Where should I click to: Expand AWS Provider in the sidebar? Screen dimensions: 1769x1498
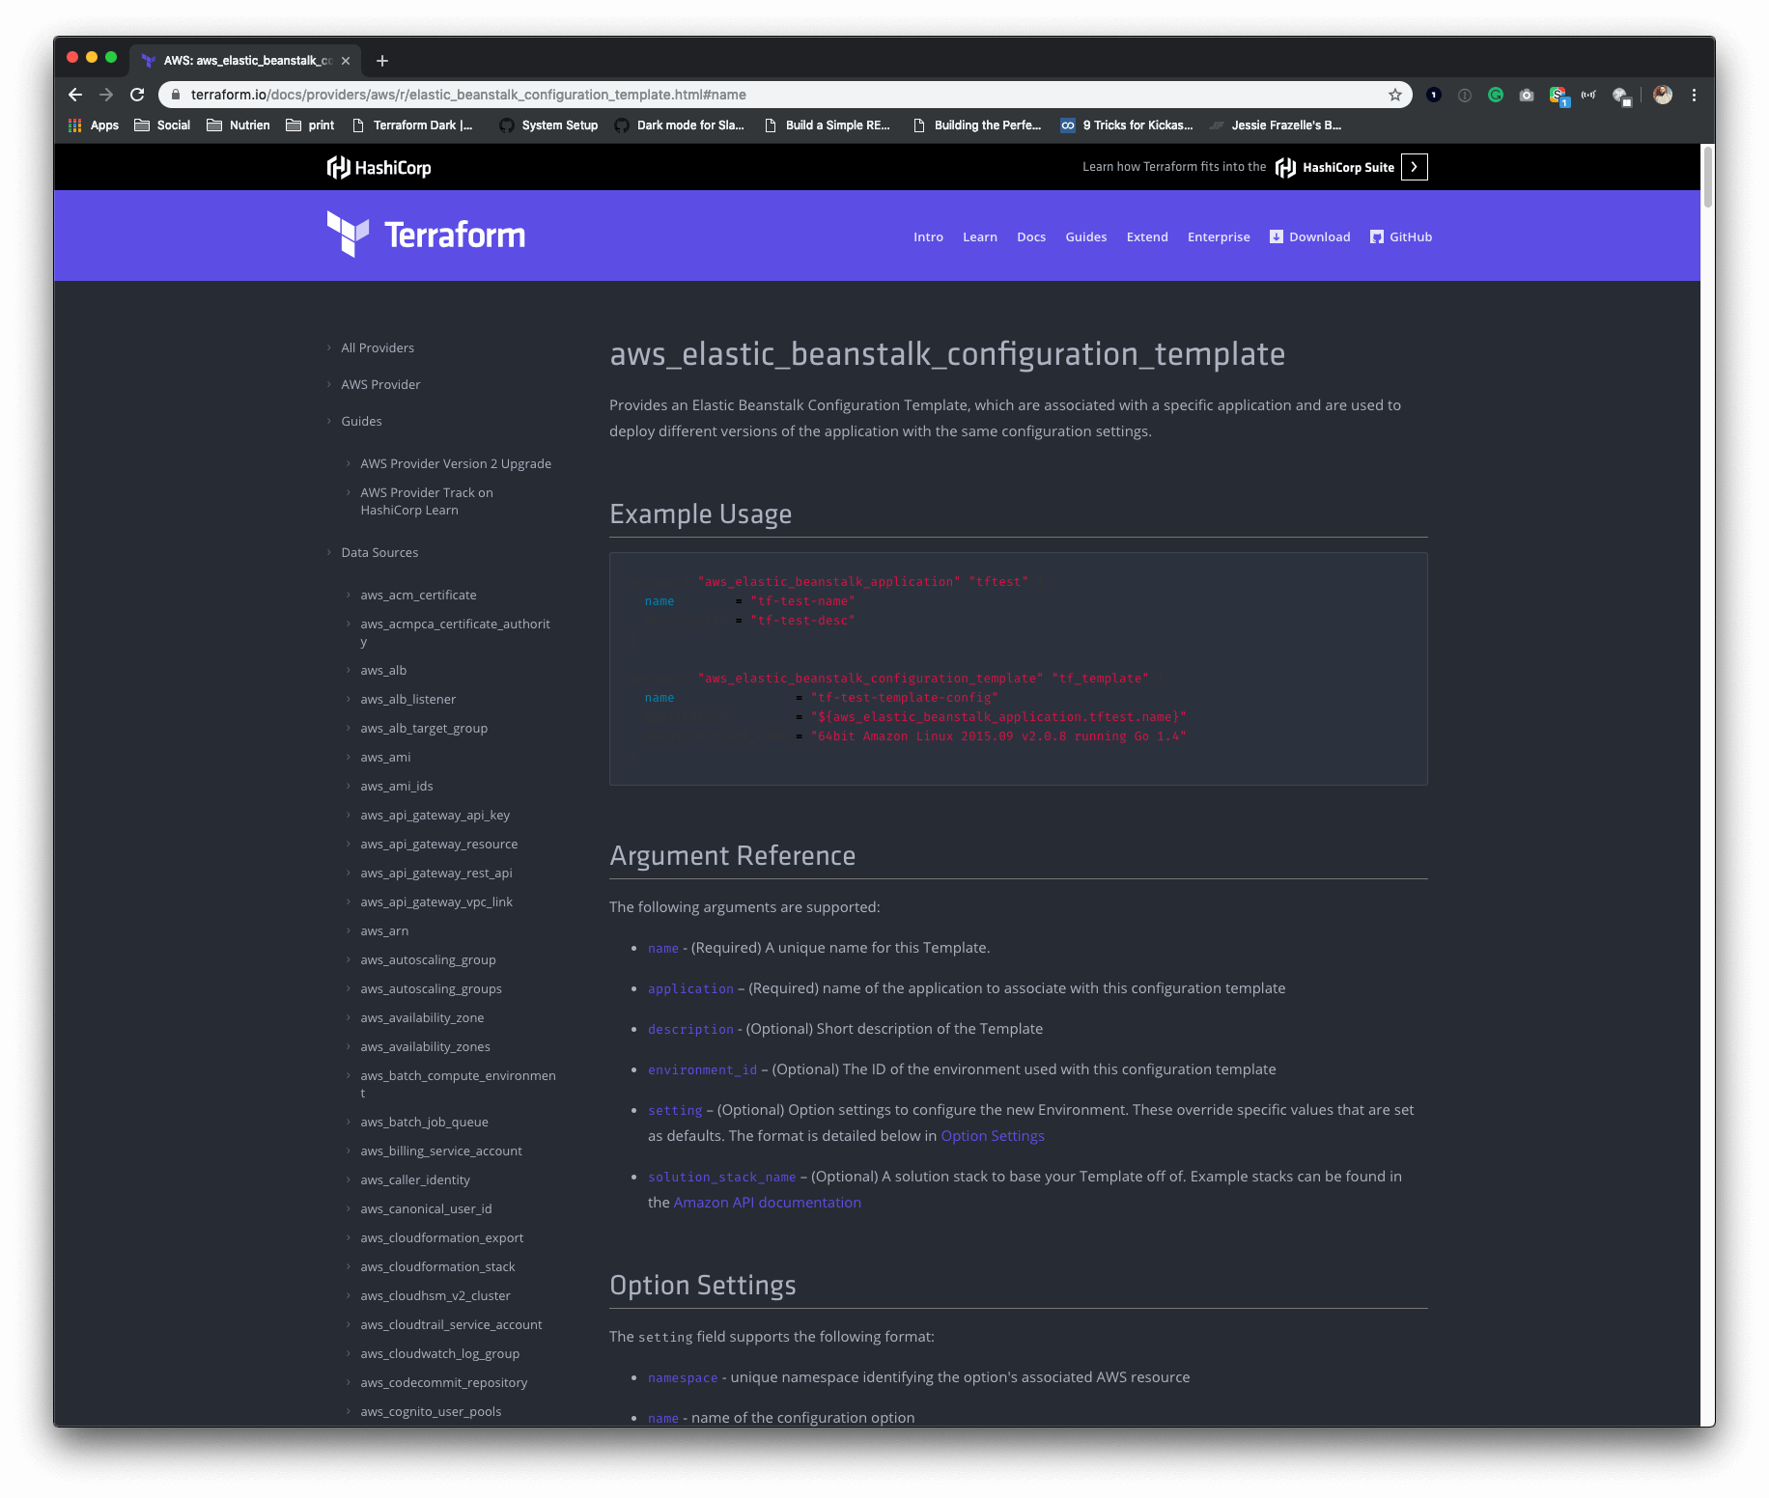(x=380, y=384)
